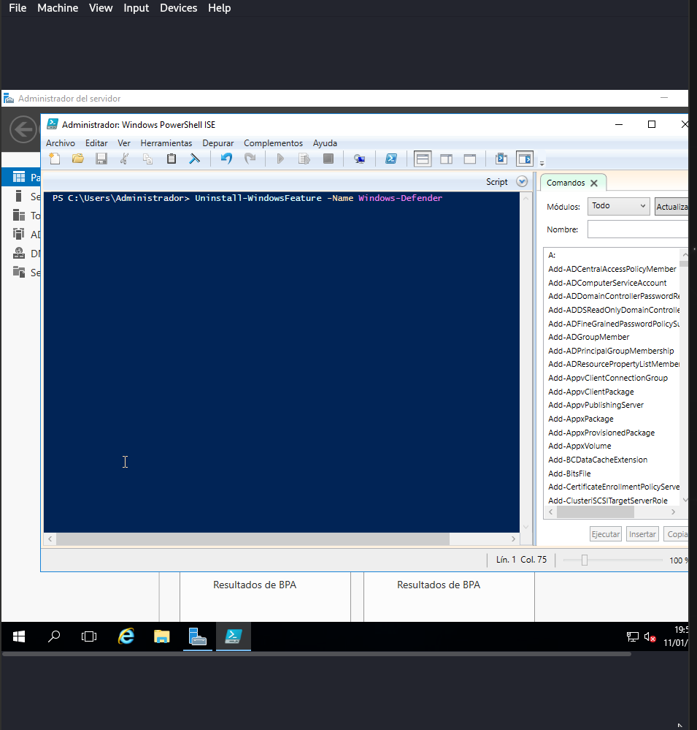Cut selection using the scissors icon
Viewport: 697px width, 730px height.
(124, 159)
